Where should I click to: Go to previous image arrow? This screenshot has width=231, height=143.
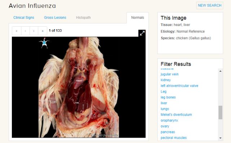pos(26,31)
